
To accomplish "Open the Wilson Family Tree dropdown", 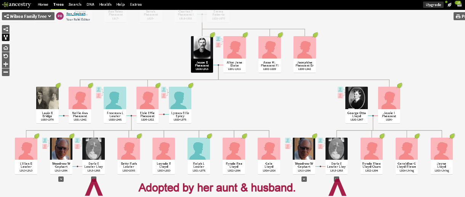I will coord(28,16).
